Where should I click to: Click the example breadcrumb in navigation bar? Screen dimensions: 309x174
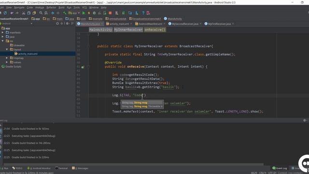[96, 19]
